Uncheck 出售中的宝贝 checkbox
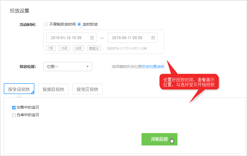The image size is (247, 156). click(14, 108)
